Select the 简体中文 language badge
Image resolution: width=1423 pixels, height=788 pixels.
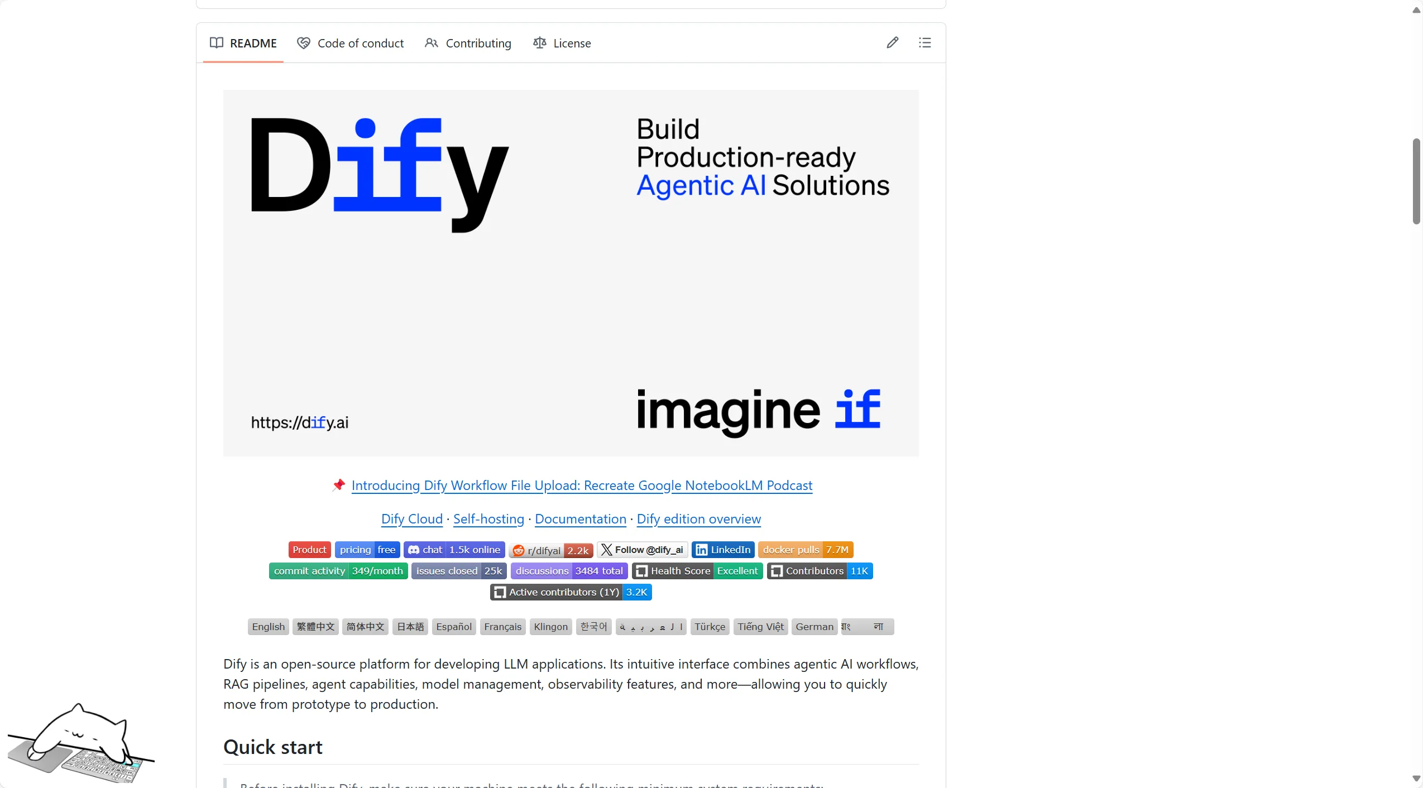[366, 627]
